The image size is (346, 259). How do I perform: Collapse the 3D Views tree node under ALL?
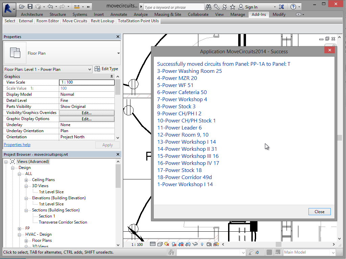tap(26, 186)
